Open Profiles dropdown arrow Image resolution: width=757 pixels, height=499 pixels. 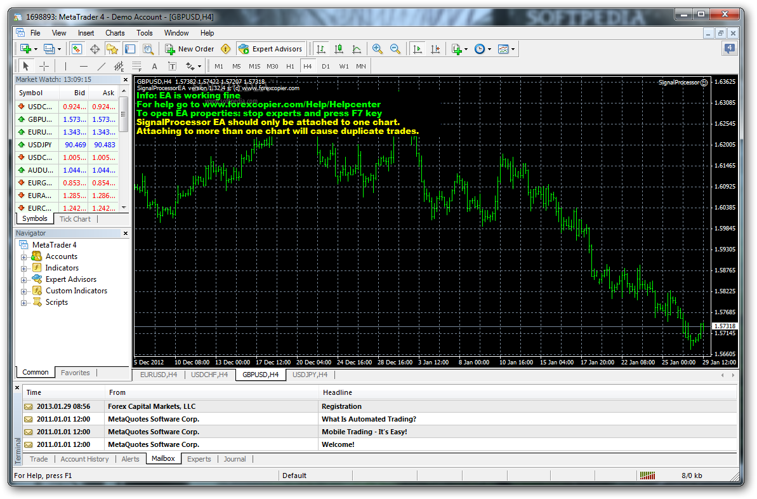click(60, 50)
